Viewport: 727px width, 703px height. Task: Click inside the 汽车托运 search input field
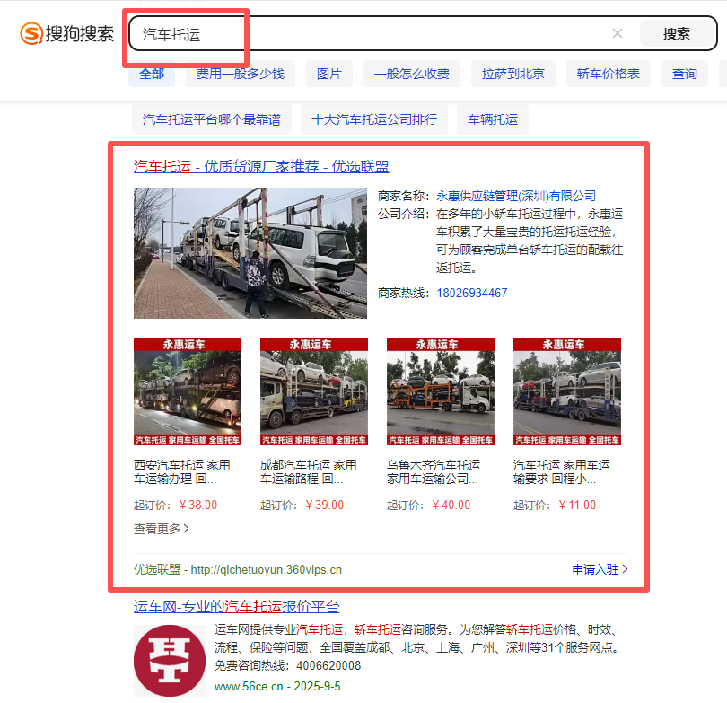coord(359,34)
